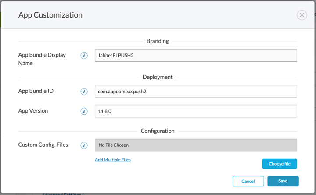Focus the App Bundle Display Name field

coord(196,55)
